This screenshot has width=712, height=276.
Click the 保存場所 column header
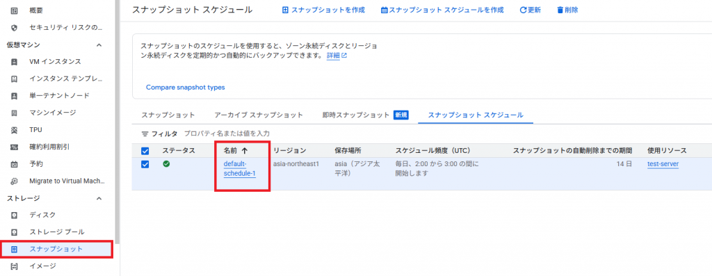pos(348,151)
